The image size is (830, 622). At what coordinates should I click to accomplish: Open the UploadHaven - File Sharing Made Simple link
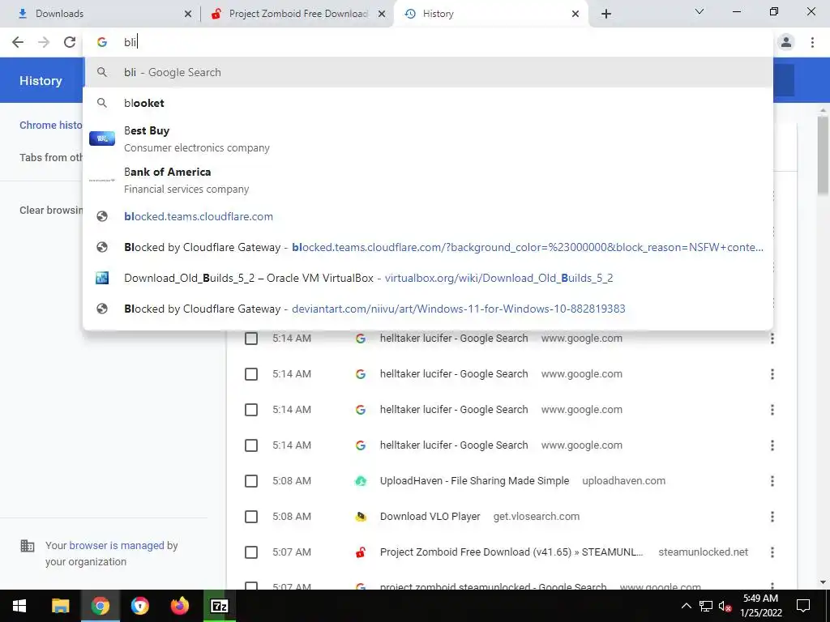tap(474, 481)
